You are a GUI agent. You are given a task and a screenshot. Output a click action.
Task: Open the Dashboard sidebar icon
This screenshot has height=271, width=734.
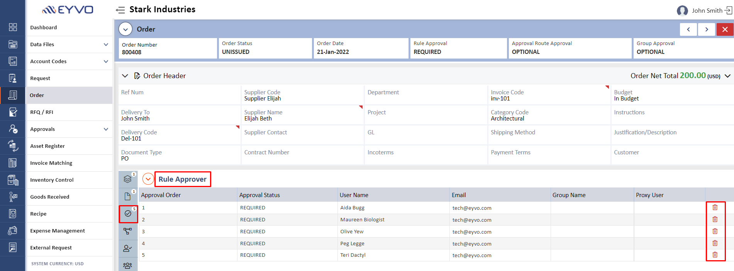[13, 27]
